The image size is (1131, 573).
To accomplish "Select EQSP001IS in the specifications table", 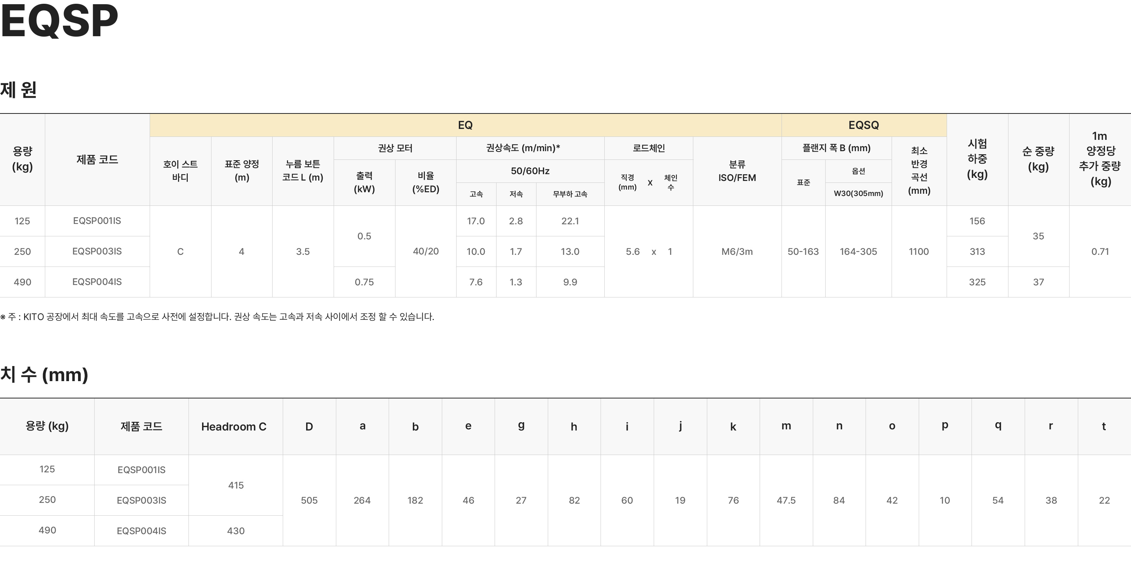I will click(97, 221).
